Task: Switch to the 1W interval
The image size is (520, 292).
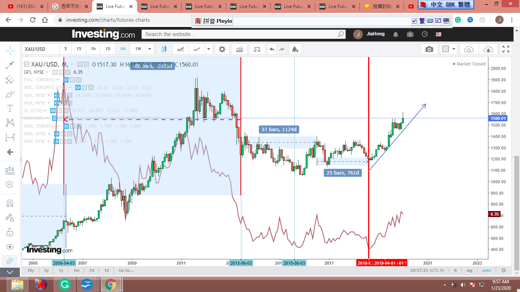Action: click(x=138, y=49)
